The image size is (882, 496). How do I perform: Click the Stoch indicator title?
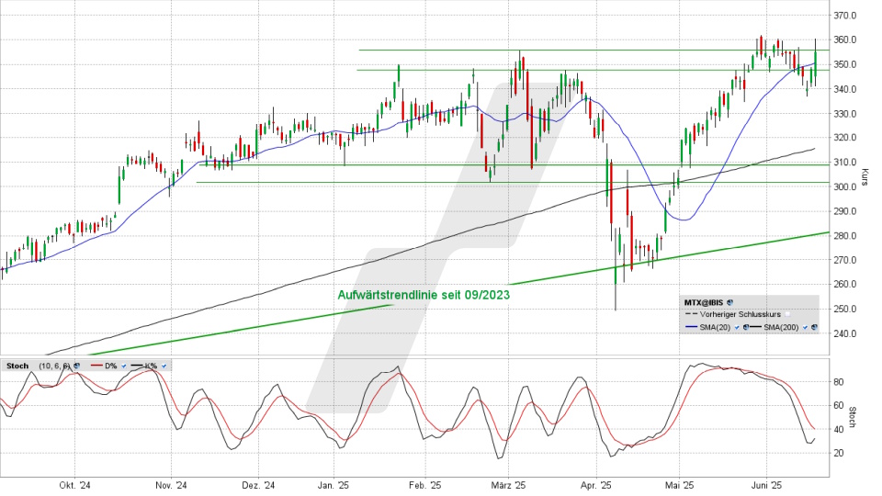(x=17, y=366)
